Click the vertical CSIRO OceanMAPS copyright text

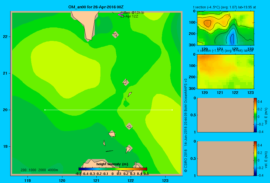tap(186, 125)
